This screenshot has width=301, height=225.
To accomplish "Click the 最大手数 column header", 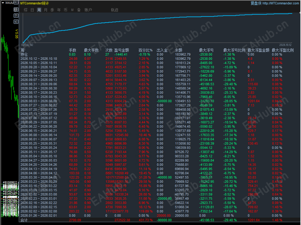I will 91,50.
